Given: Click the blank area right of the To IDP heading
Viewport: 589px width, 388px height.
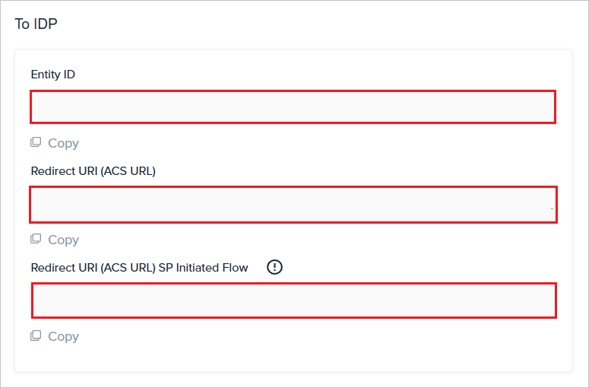Looking at the screenshot, I should pos(319,24).
